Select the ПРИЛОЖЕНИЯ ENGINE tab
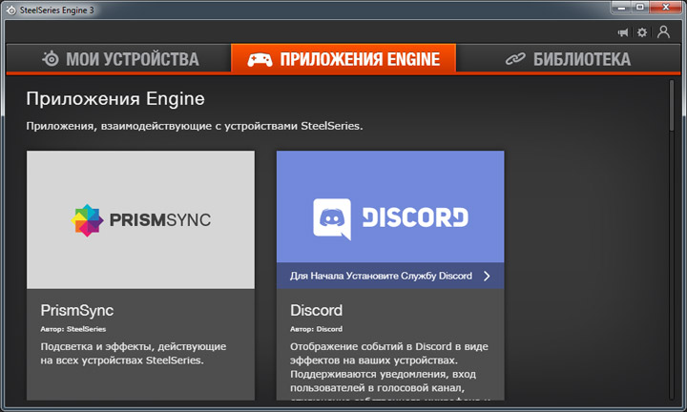This screenshot has width=687, height=412. click(x=343, y=59)
